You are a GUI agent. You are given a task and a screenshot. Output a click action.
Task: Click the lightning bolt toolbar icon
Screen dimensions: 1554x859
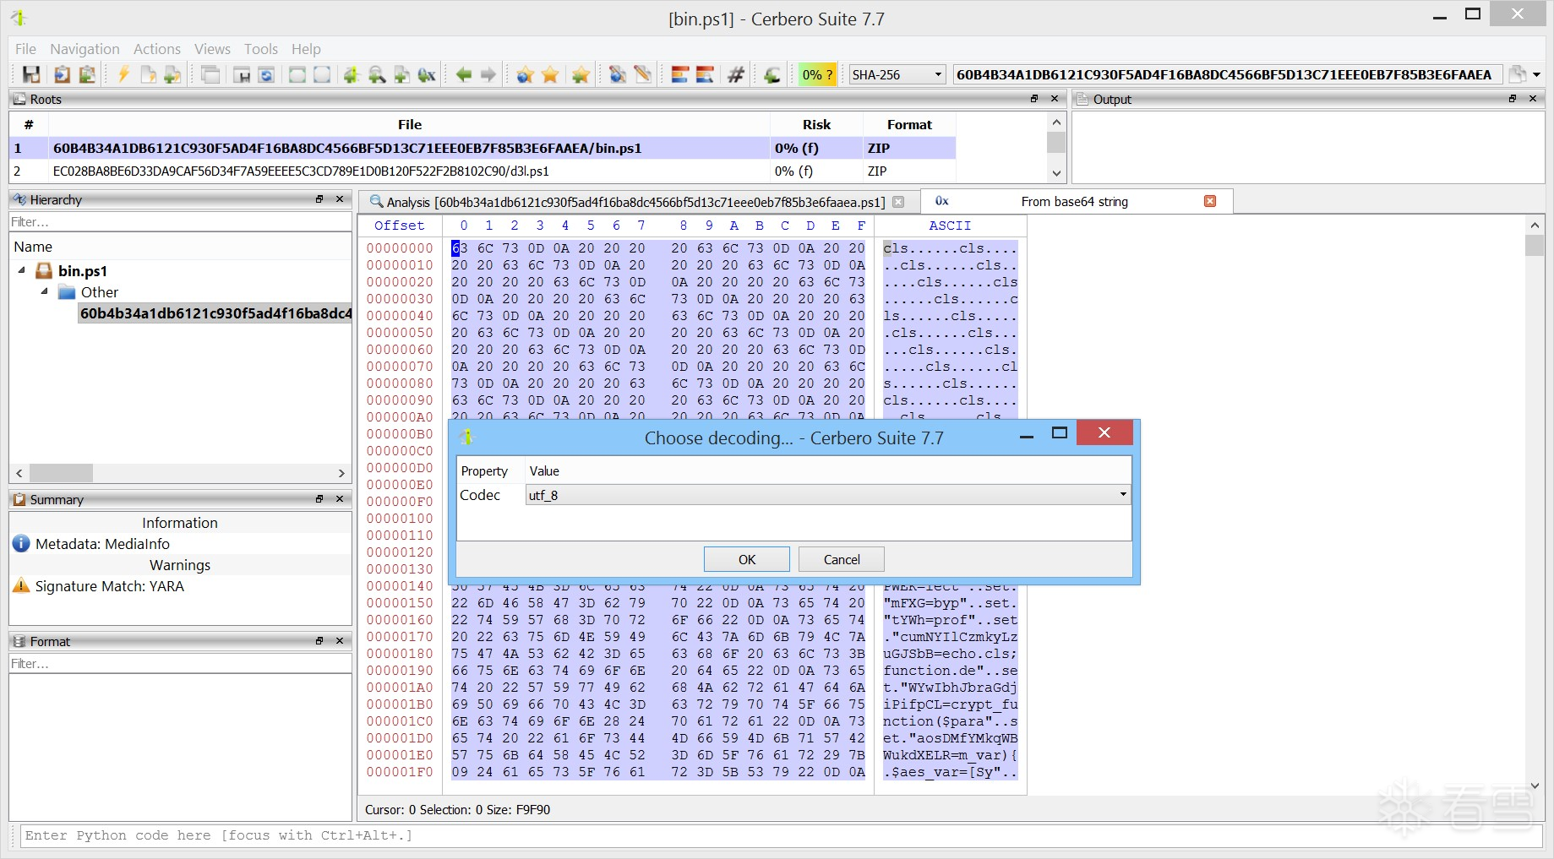coord(123,74)
